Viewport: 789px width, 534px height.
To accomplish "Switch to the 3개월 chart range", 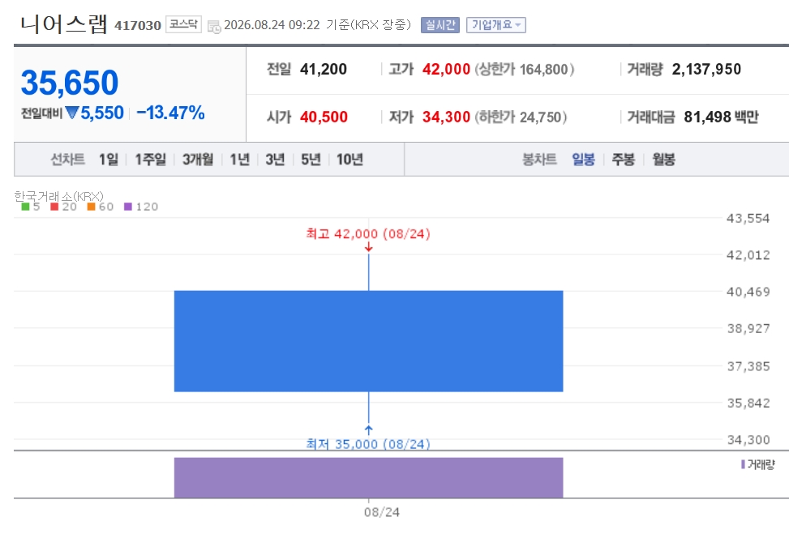I will coord(197,160).
